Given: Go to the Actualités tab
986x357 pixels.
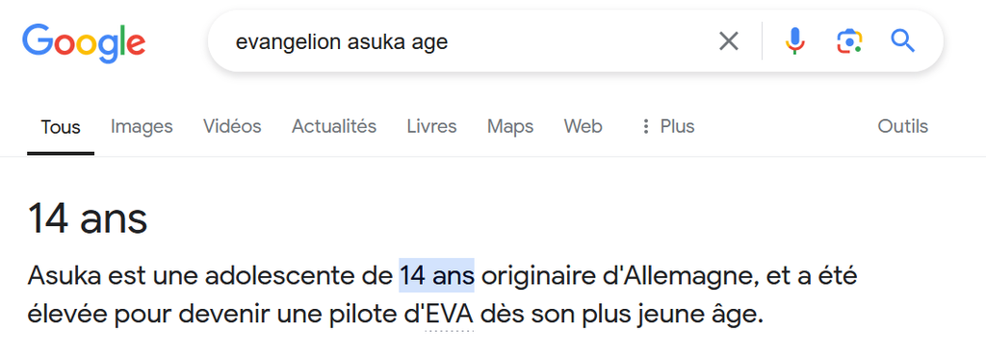Looking at the screenshot, I should point(334,126).
